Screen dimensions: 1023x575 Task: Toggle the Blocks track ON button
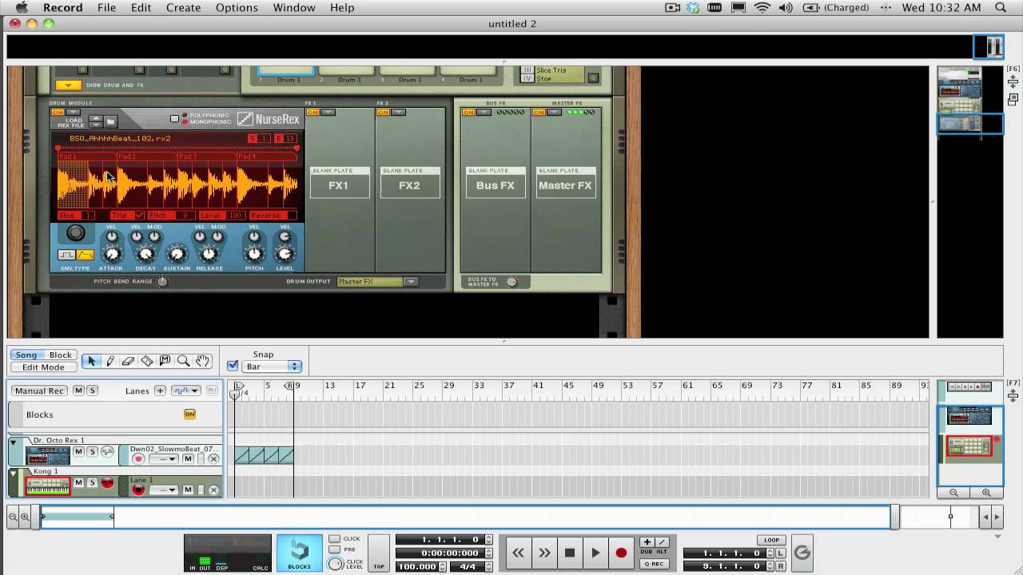point(189,414)
